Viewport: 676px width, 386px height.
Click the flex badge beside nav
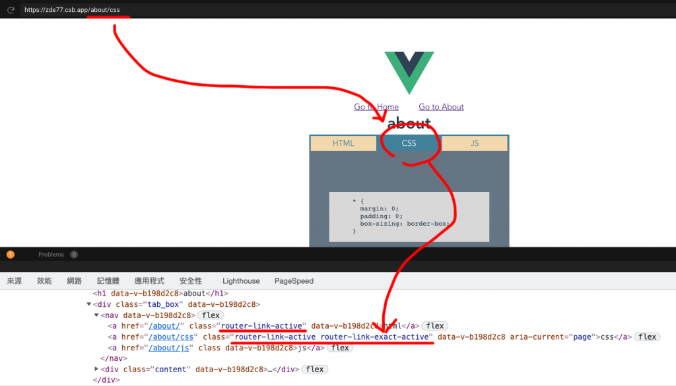(x=211, y=315)
